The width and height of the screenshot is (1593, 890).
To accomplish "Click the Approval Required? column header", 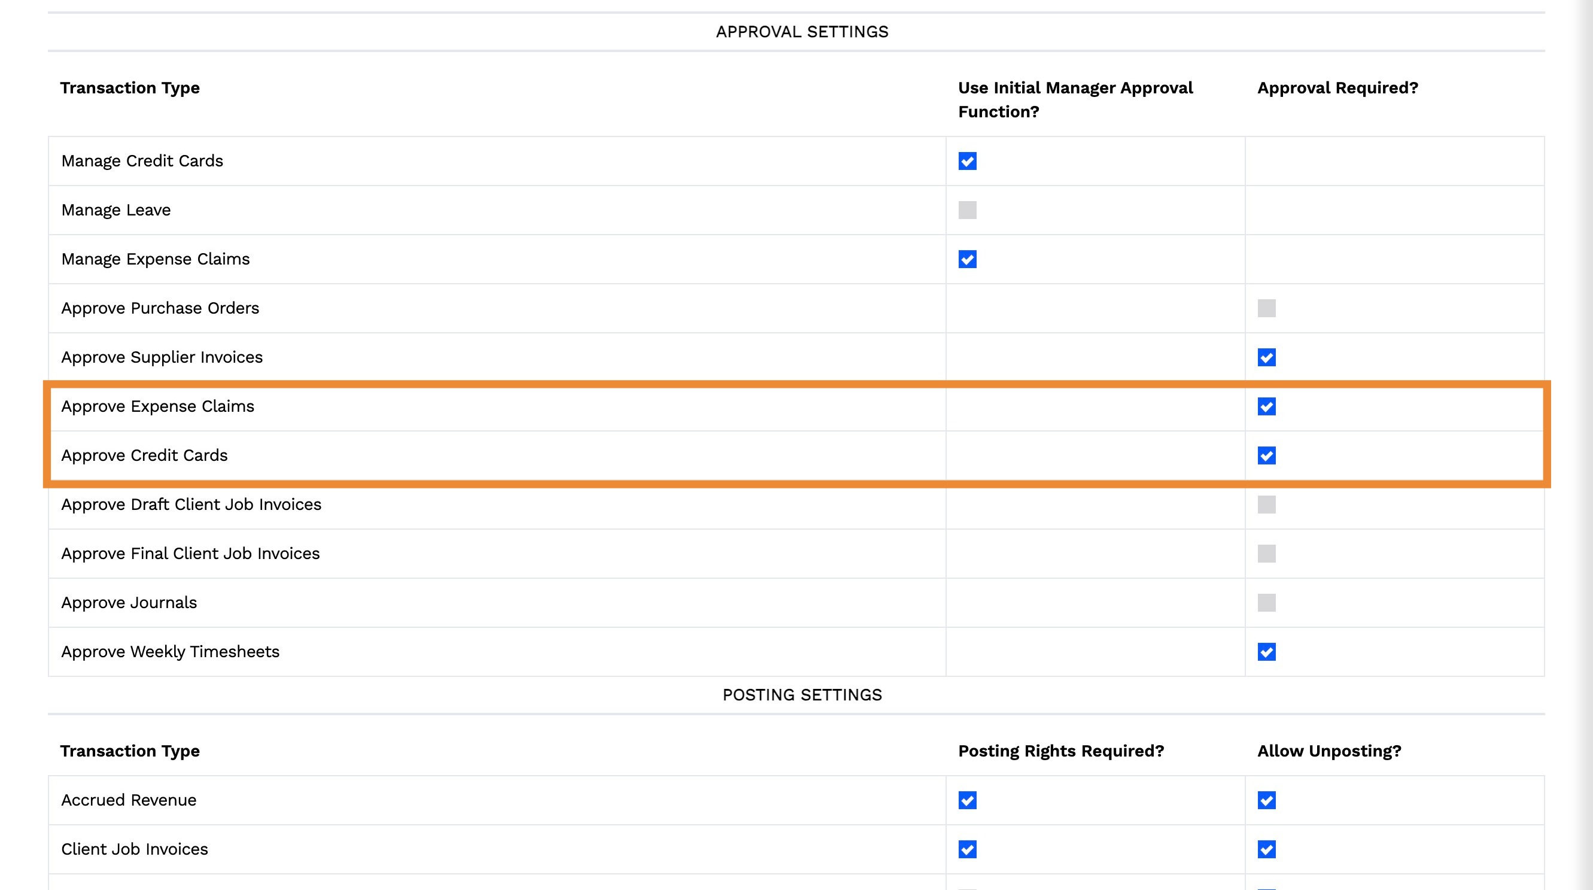I will [1337, 88].
